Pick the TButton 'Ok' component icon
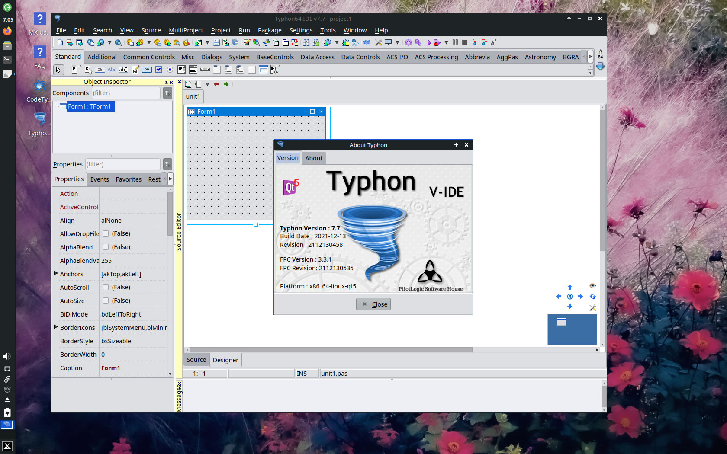The height and width of the screenshot is (454, 727). [x=100, y=69]
